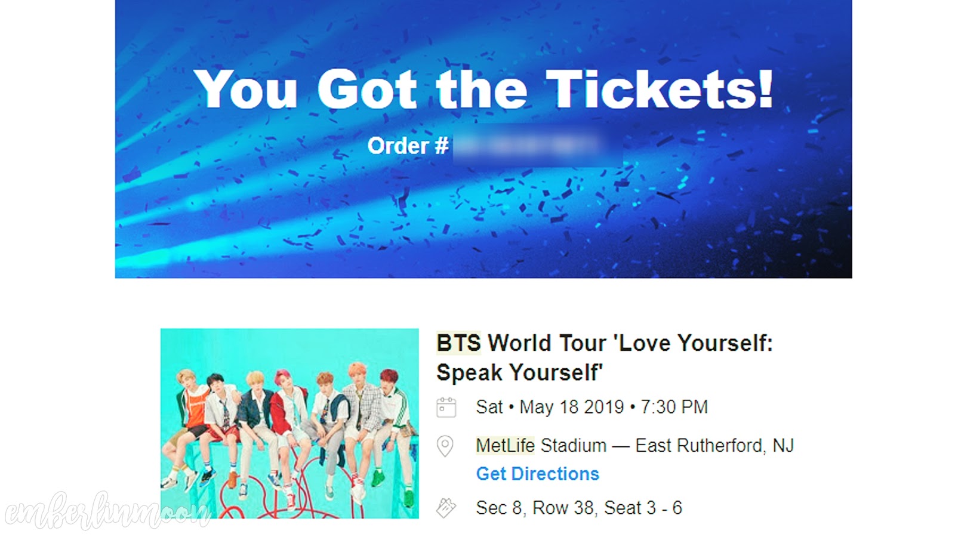Click the Stadium word in the venue line
955x537 pixels.
[574, 446]
